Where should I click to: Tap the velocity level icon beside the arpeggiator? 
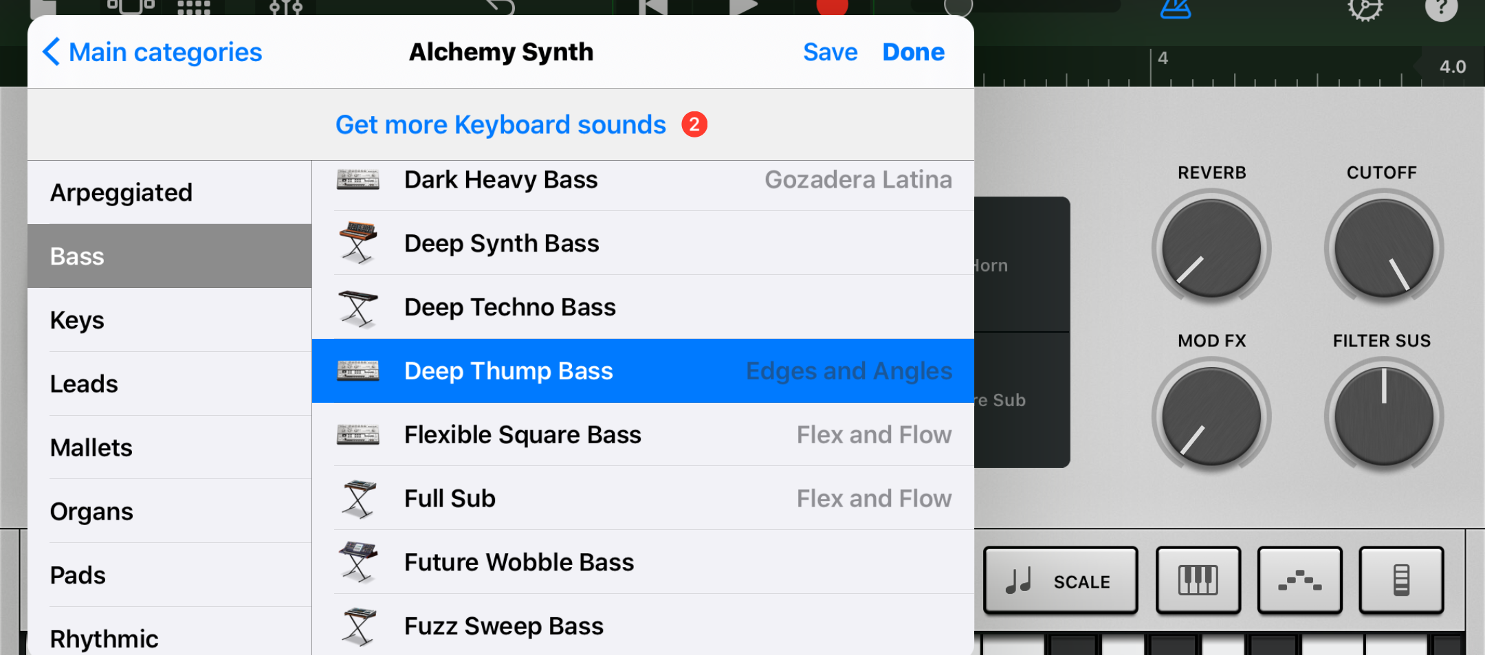click(1400, 579)
